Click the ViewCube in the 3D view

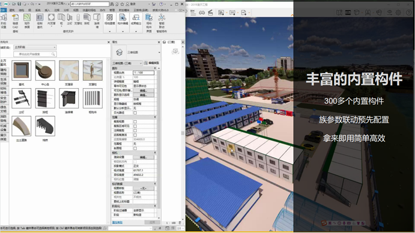tap(175, 51)
